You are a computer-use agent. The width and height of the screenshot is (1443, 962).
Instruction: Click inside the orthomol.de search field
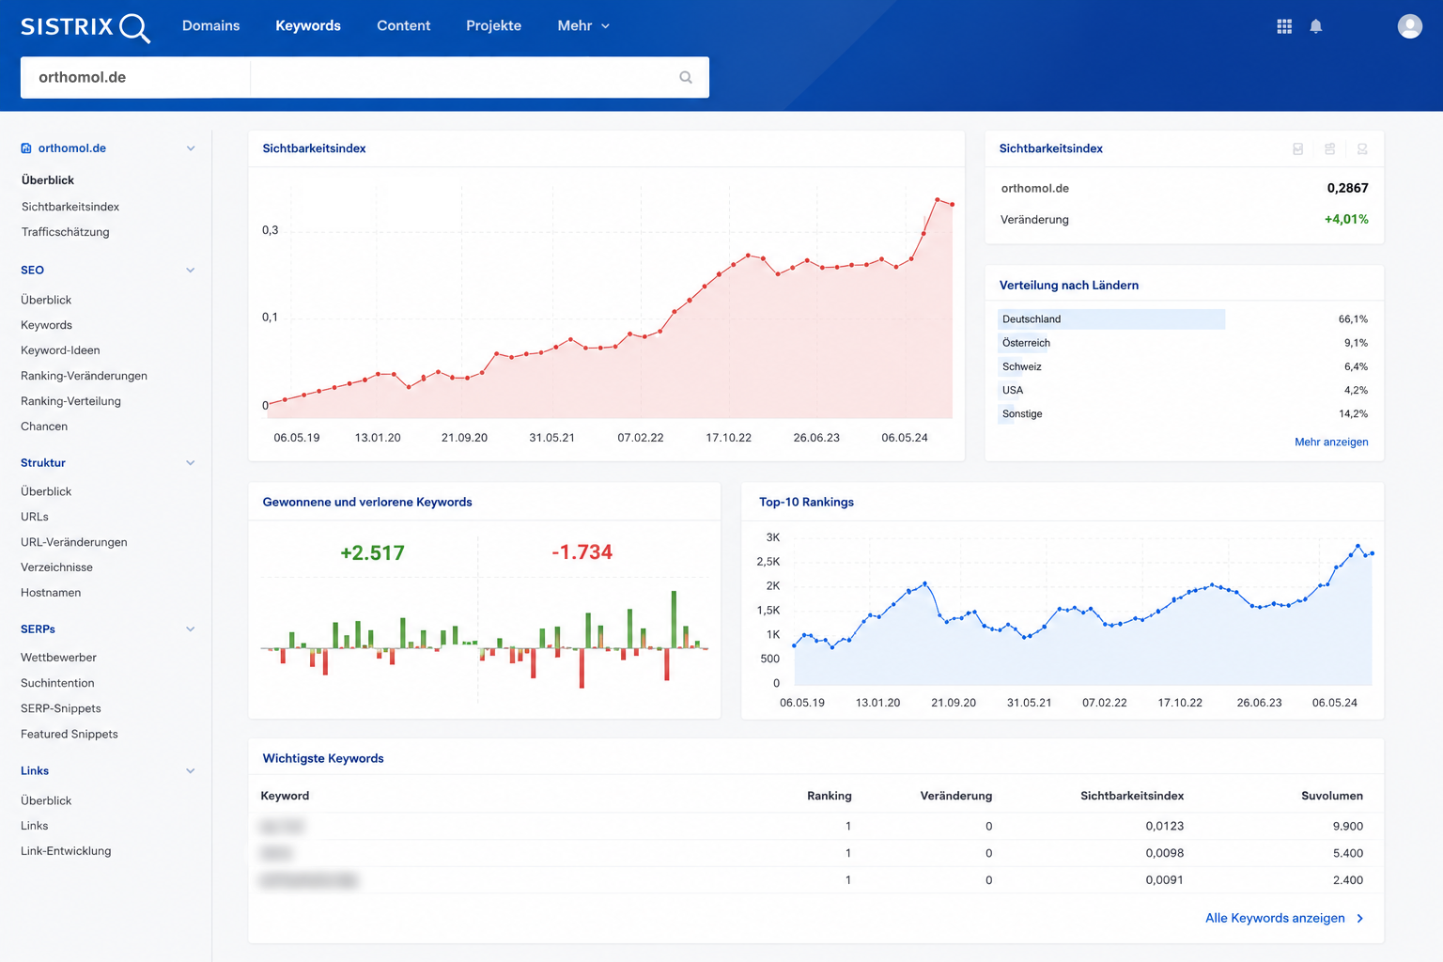[136, 77]
